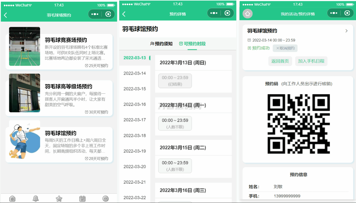Open the three-dots menu on 预约详情 header
Image resolution: width=356 pixels, height=203 pixels.
pos(214,13)
